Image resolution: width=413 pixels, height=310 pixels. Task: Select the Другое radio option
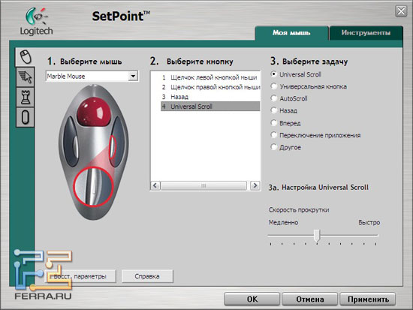click(x=274, y=147)
